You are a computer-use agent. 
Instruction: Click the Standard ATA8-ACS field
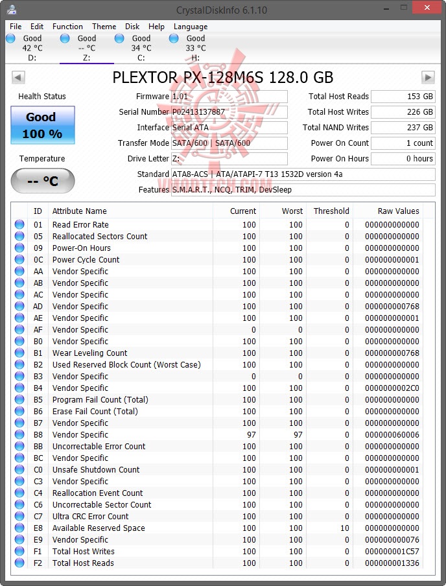click(x=303, y=174)
